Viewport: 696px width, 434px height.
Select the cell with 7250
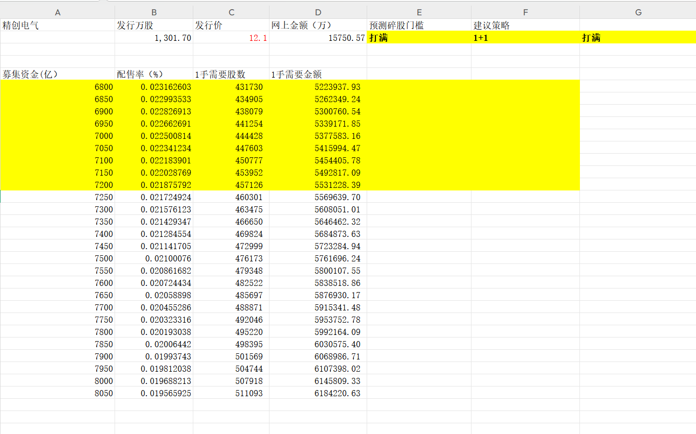(x=57, y=197)
